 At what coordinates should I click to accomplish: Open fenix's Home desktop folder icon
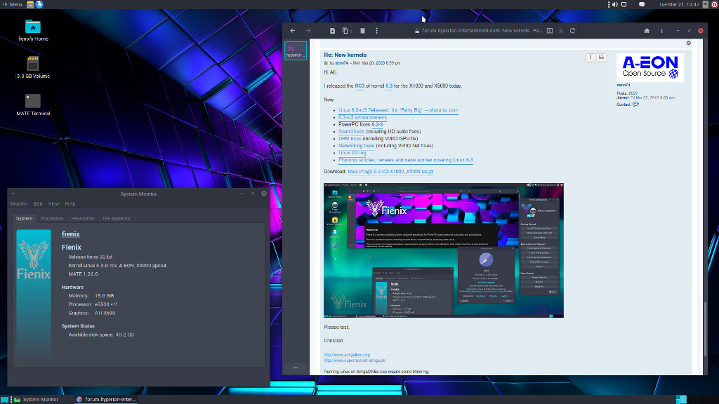pos(33,30)
